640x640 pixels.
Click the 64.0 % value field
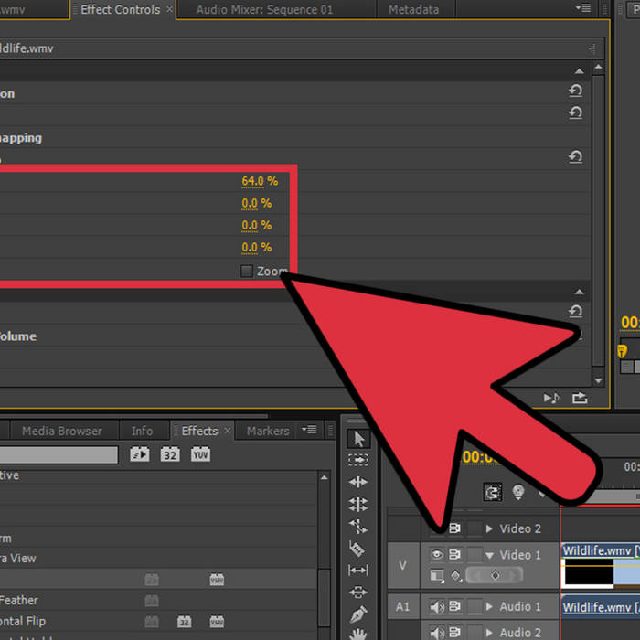tap(260, 181)
